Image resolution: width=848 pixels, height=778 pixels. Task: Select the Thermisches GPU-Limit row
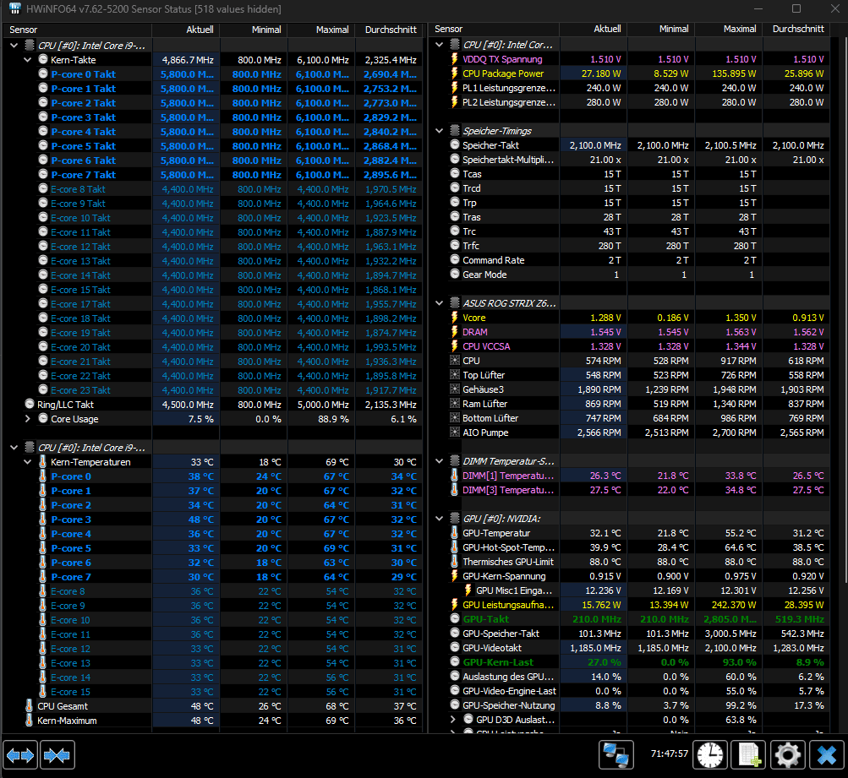coord(630,562)
